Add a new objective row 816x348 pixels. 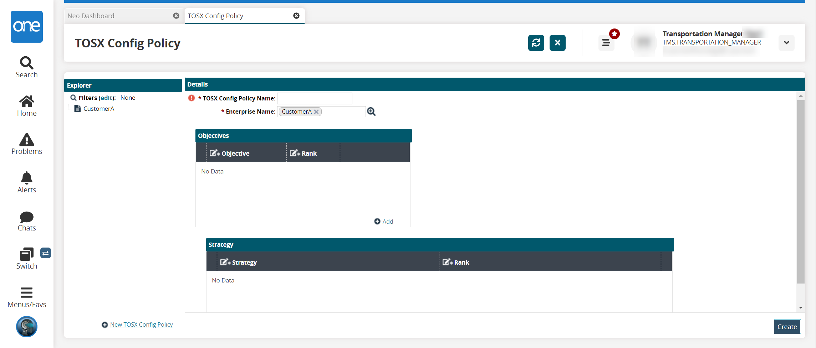click(384, 222)
